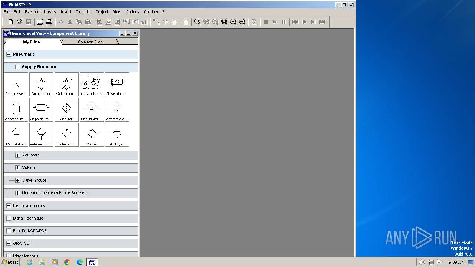Choose the Lubricator symbol
Image resolution: width=475 pixels, height=267 pixels.
click(x=66, y=135)
